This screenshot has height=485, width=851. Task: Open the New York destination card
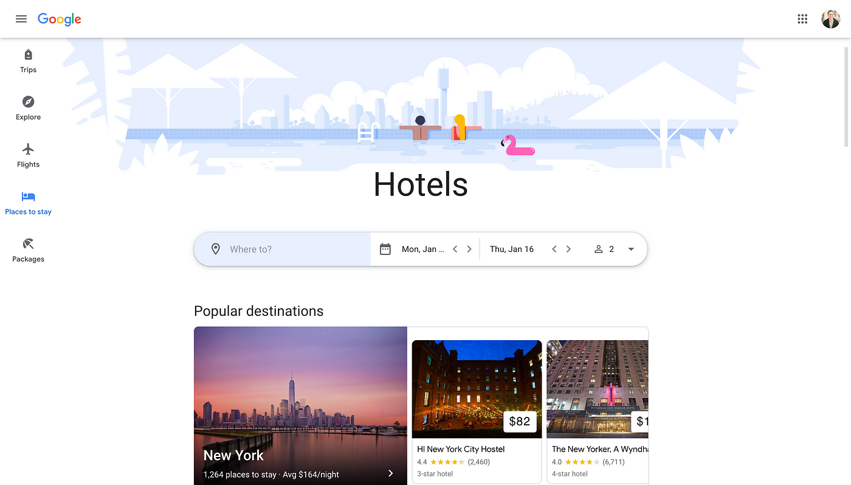click(x=300, y=406)
